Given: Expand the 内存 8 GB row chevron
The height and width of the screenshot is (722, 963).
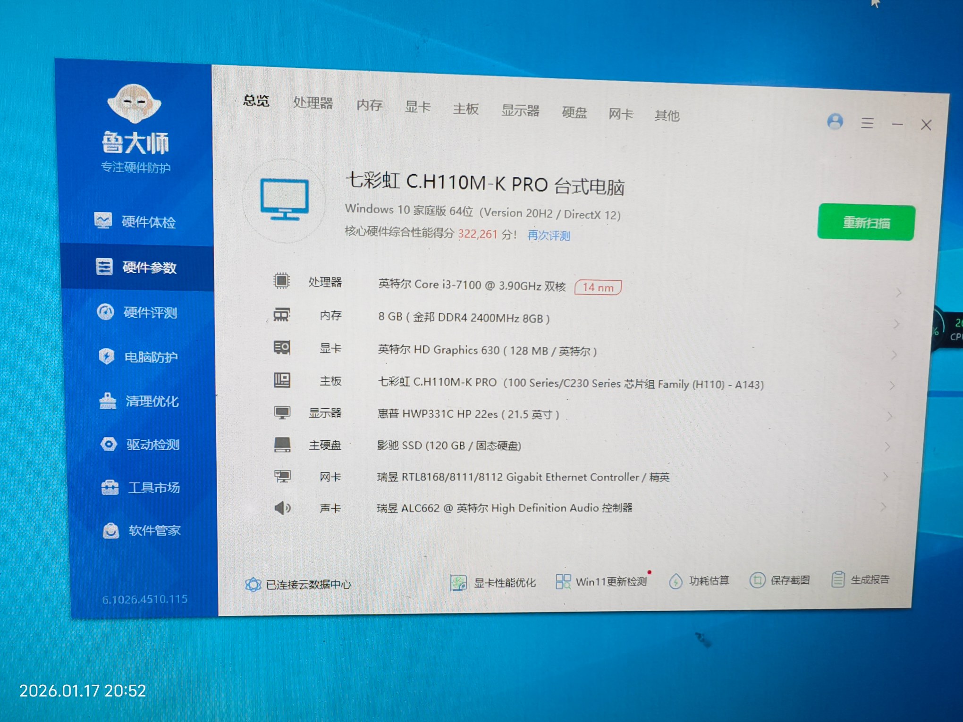Looking at the screenshot, I should tap(896, 324).
